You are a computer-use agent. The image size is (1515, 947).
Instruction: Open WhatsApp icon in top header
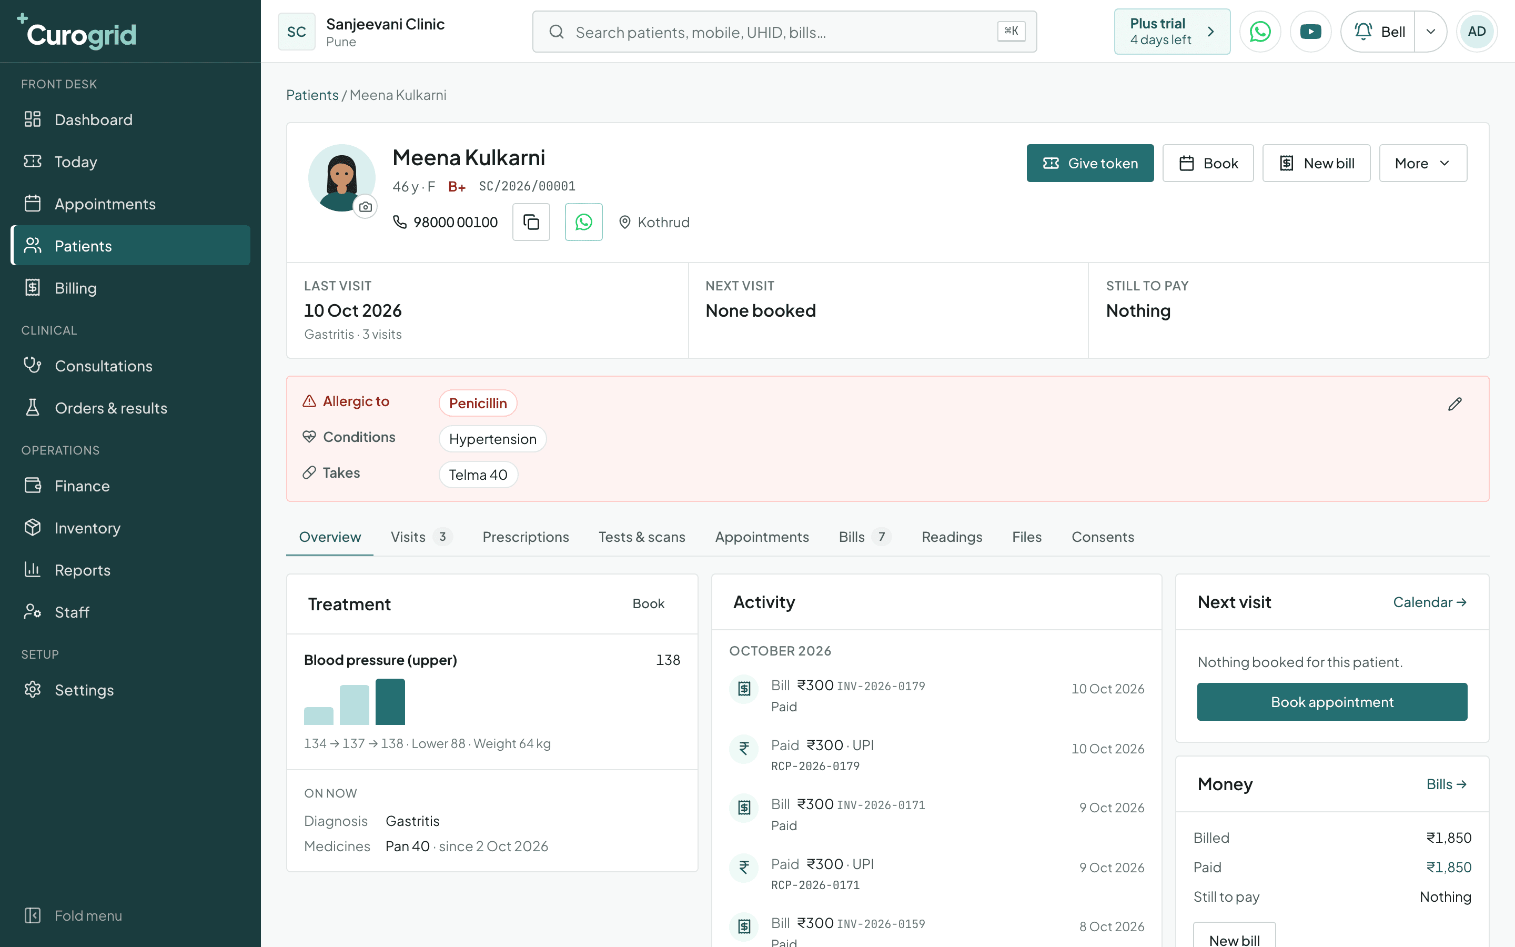1259,32
